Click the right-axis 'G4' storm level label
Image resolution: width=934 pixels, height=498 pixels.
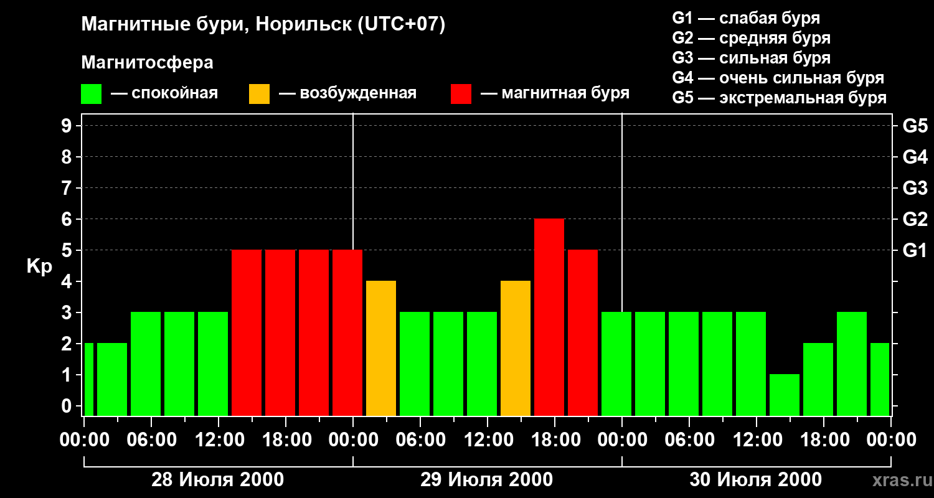click(915, 157)
